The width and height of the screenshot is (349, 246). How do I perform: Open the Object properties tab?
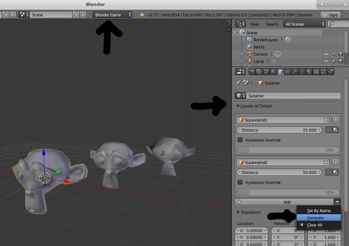(x=280, y=72)
